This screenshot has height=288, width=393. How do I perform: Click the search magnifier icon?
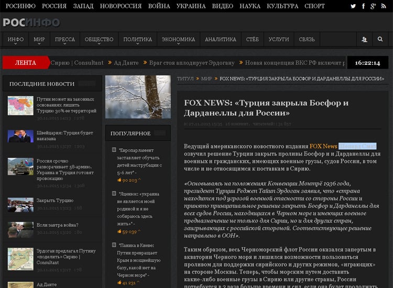380,39
